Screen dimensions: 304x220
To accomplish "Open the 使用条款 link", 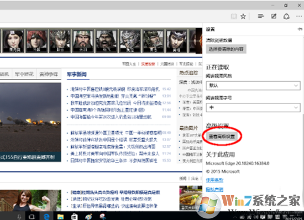I will (x=214, y=180).
